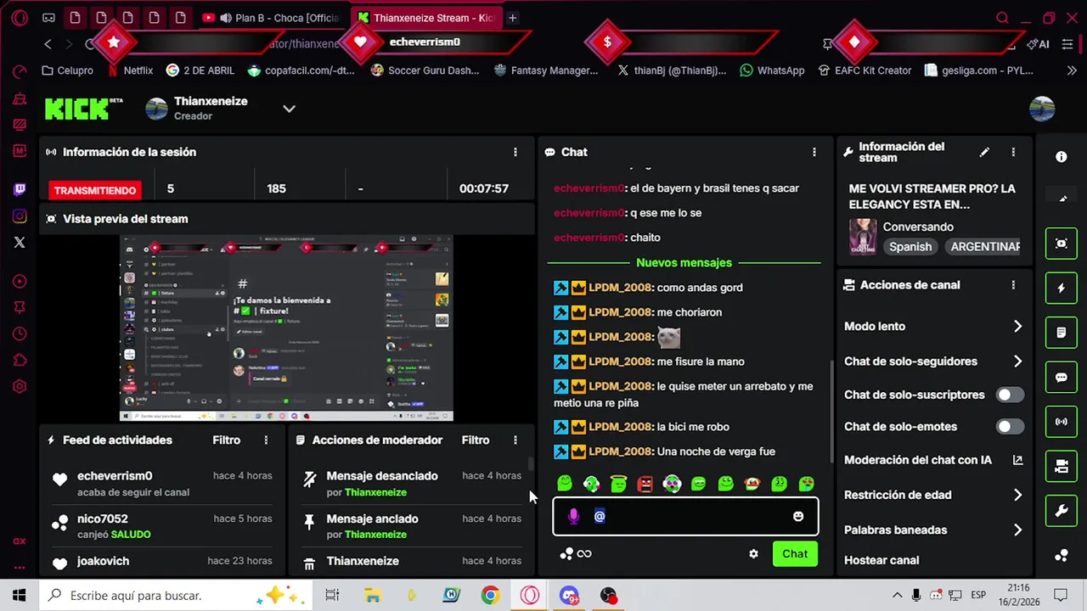Viewport: 1087px width, 611px height.
Task: Open the emoji picker in chat input
Action: (798, 516)
